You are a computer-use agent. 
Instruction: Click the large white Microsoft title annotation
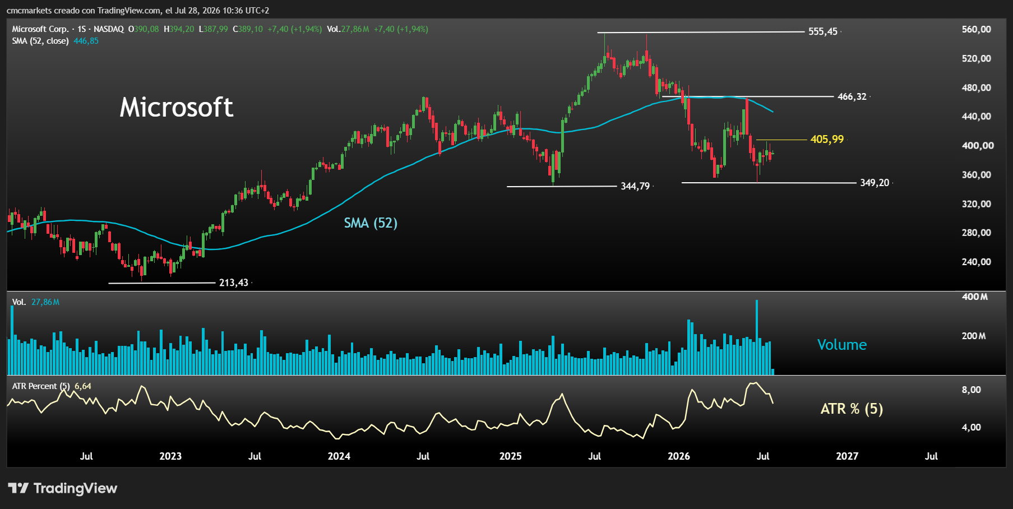[177, 107]
